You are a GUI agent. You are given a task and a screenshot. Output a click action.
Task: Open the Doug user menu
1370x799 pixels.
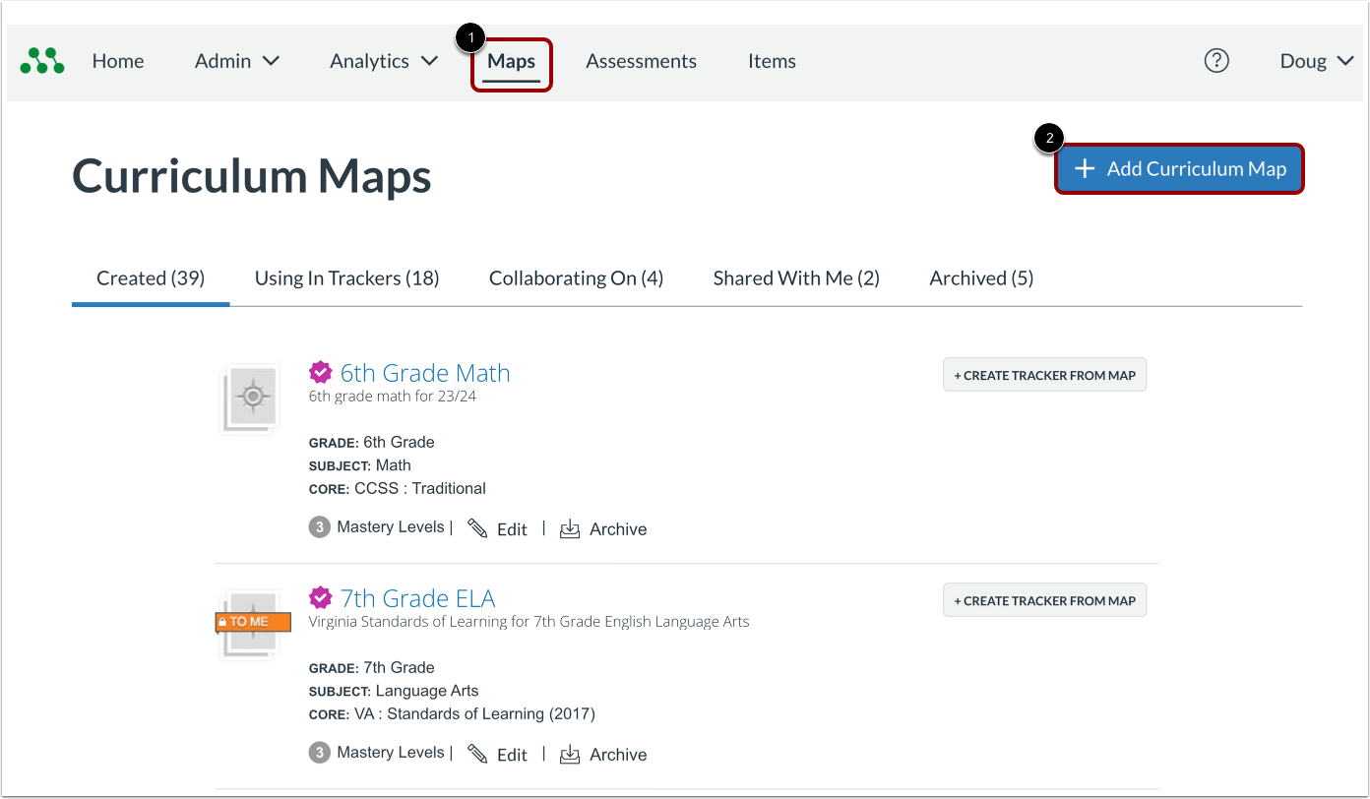(x=1317, y=61)
